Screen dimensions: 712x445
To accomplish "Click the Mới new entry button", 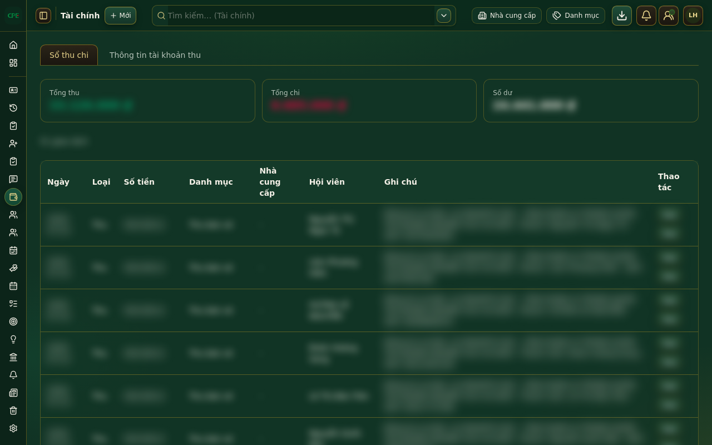I will tap(120, 16).
